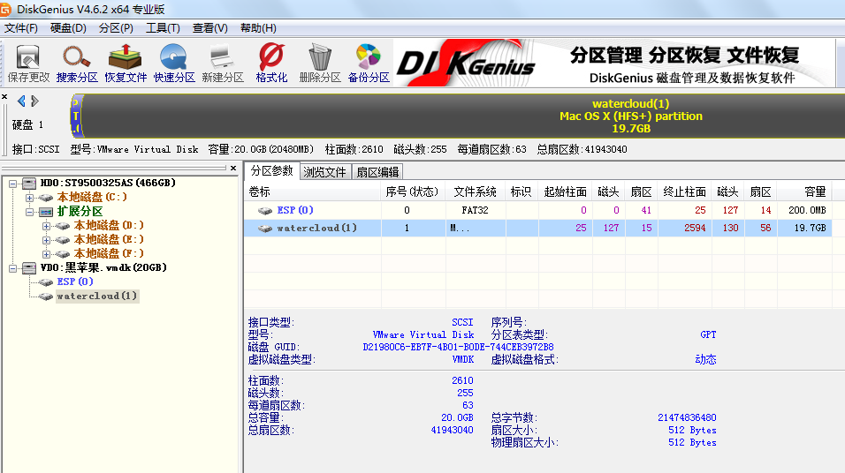Image resolution: width=845 pixels, height=473 pixels.
Task: Click the 卷标 column header
Action: click(313, 191)
